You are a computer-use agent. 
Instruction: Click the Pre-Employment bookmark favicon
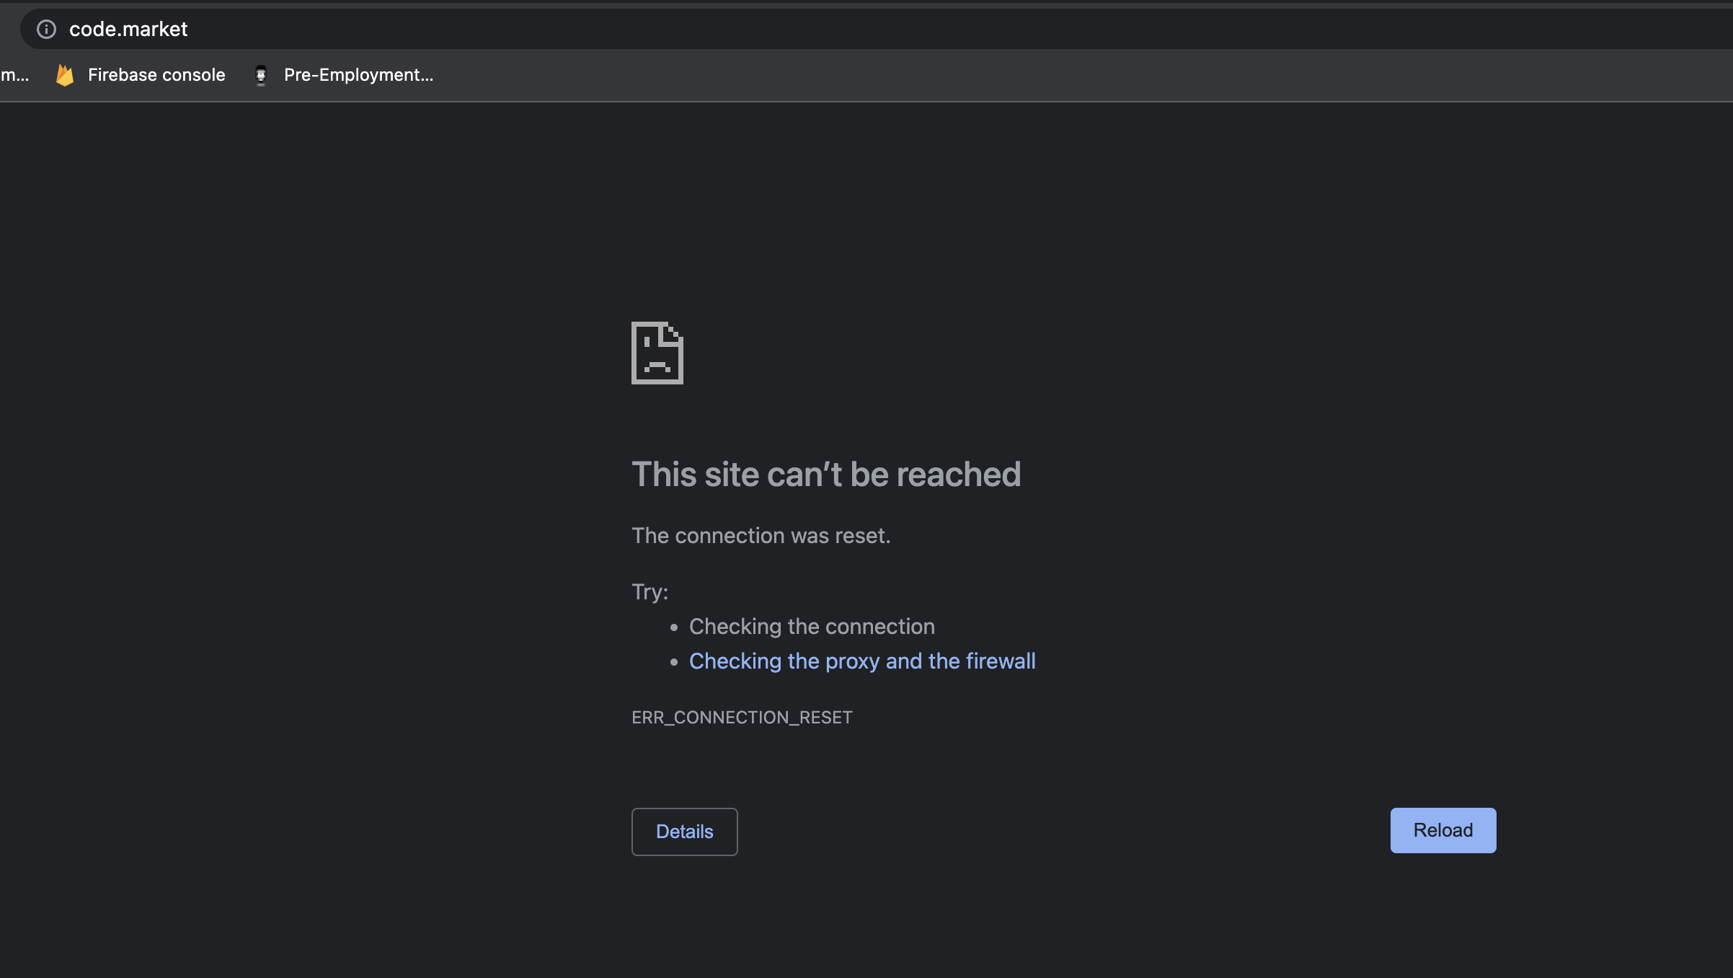pos(261,75)
